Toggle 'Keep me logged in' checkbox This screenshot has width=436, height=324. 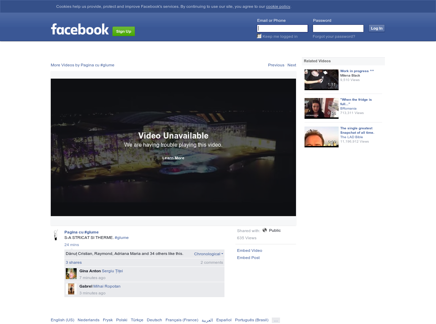[259, 36]
